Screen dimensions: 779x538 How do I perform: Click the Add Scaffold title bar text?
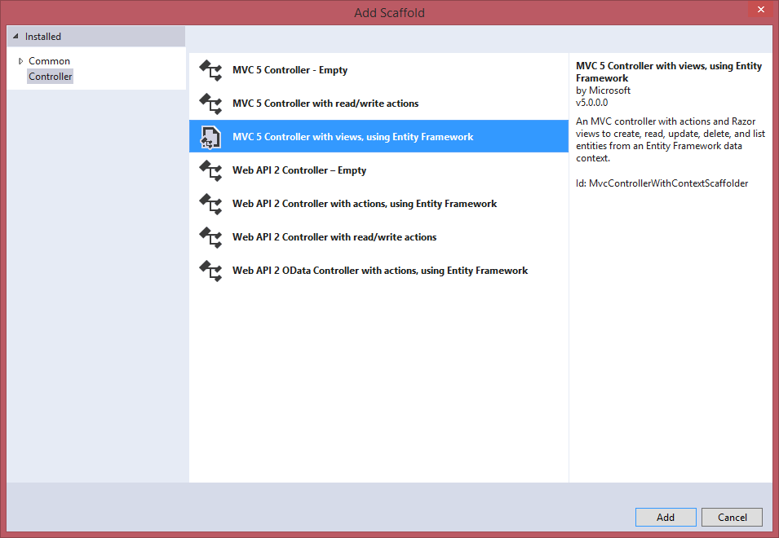(390, 13)
